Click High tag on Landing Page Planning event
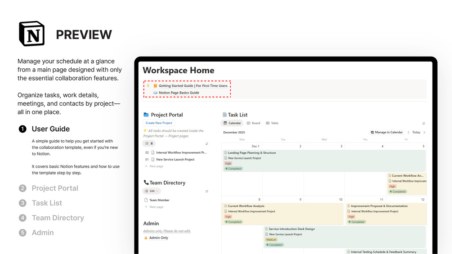This screenshot has width=452, height=254. (228, 164)
